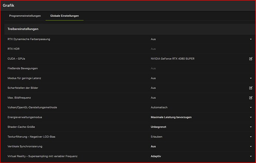Click 'Virtual Reality – Supersampling' setting label
The width and height of the screenshot is (256, 163).
42,156
